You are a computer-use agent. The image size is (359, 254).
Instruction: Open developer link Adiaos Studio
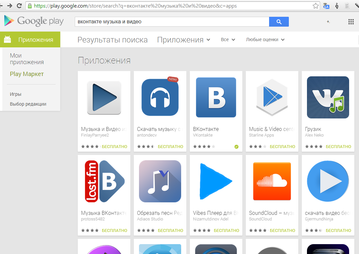tap(150, 219)
